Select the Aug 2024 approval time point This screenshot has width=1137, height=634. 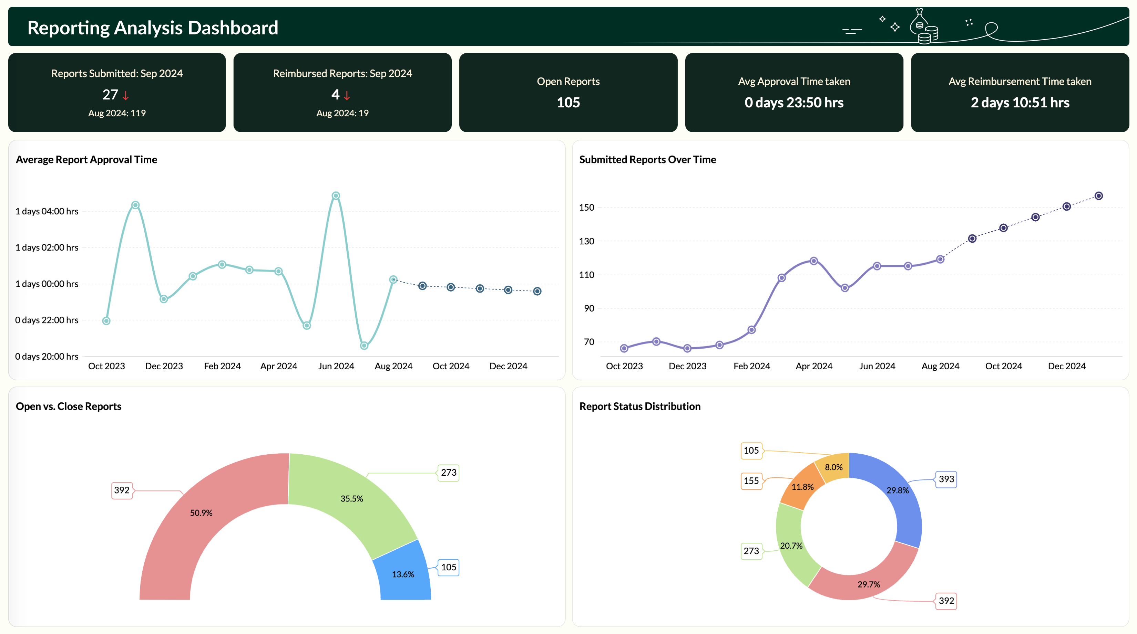click(x=393, y=279)
